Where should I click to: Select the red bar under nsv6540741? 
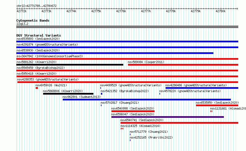(179, 123)
